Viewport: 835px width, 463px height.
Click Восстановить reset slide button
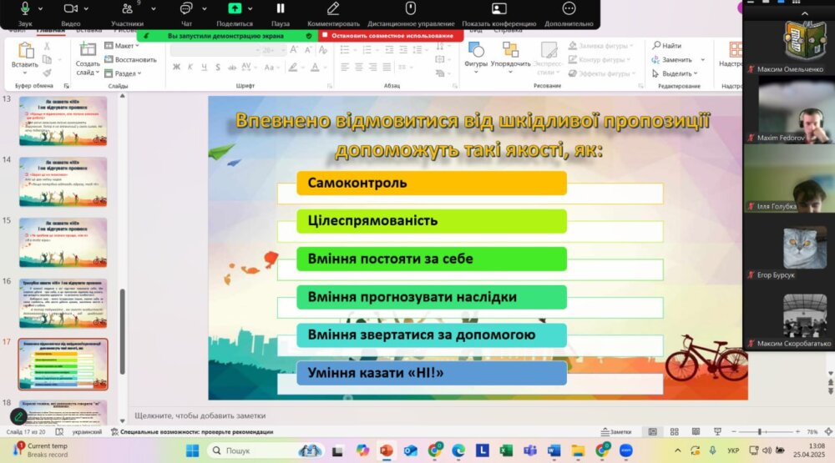click(130, 59)
